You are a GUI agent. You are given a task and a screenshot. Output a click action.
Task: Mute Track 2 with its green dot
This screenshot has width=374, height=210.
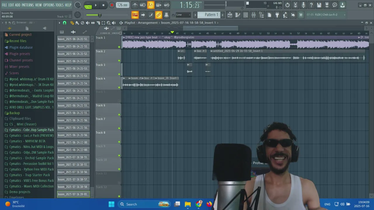(x=119, y=61)
